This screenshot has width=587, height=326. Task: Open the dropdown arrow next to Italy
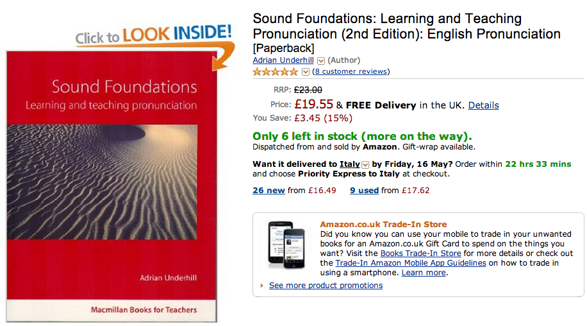pos(365,164)
